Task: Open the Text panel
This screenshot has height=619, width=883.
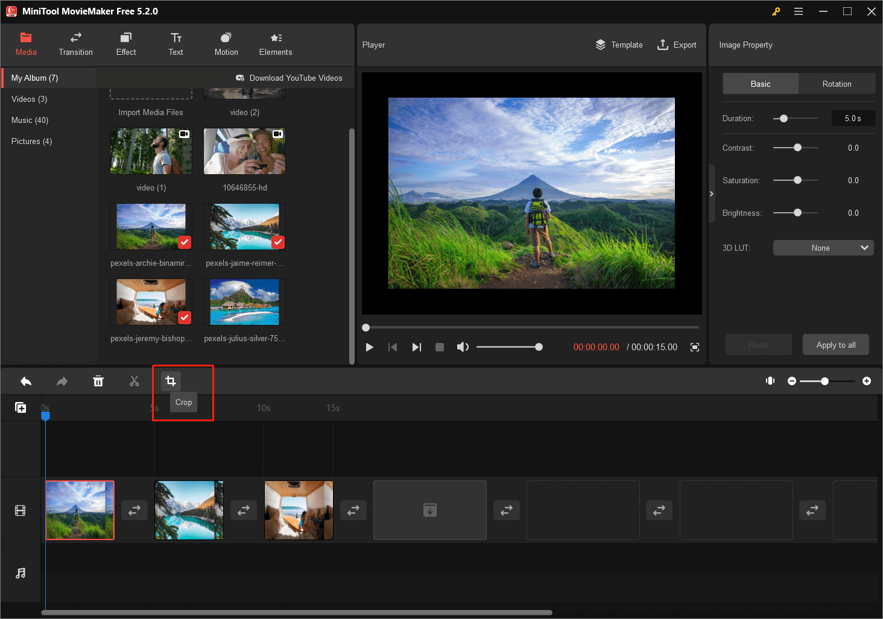Action: pos(176,43)
